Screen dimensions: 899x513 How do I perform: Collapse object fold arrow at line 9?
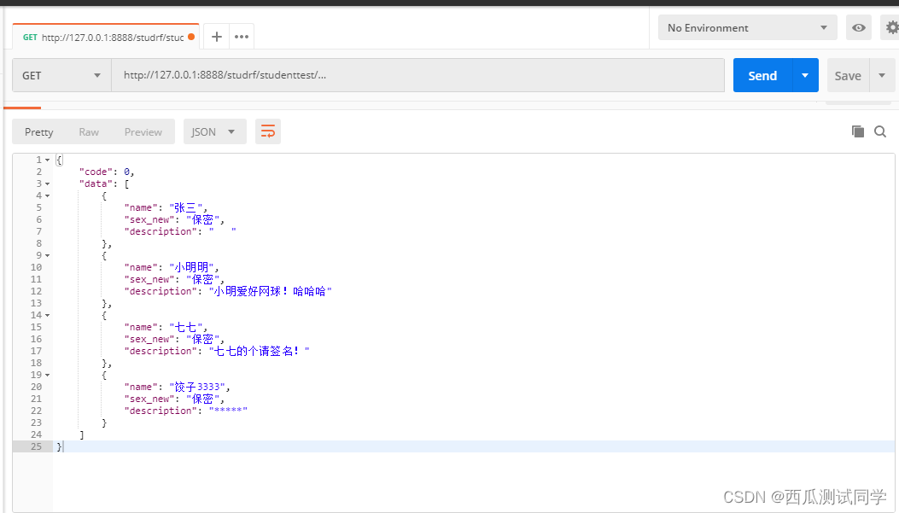coord(48,255)
